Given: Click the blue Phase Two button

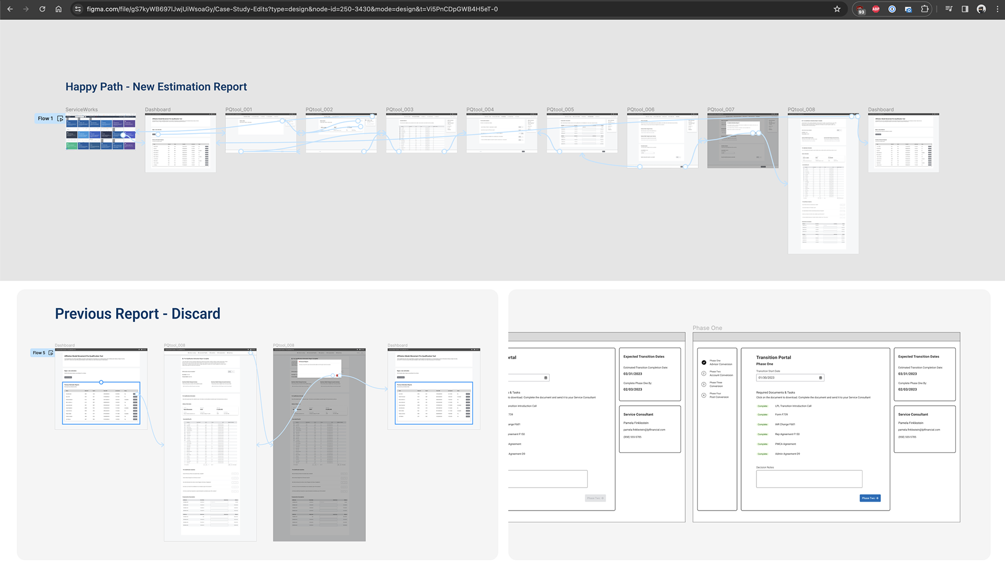Looking at the screenshot, I should [869, 498].
